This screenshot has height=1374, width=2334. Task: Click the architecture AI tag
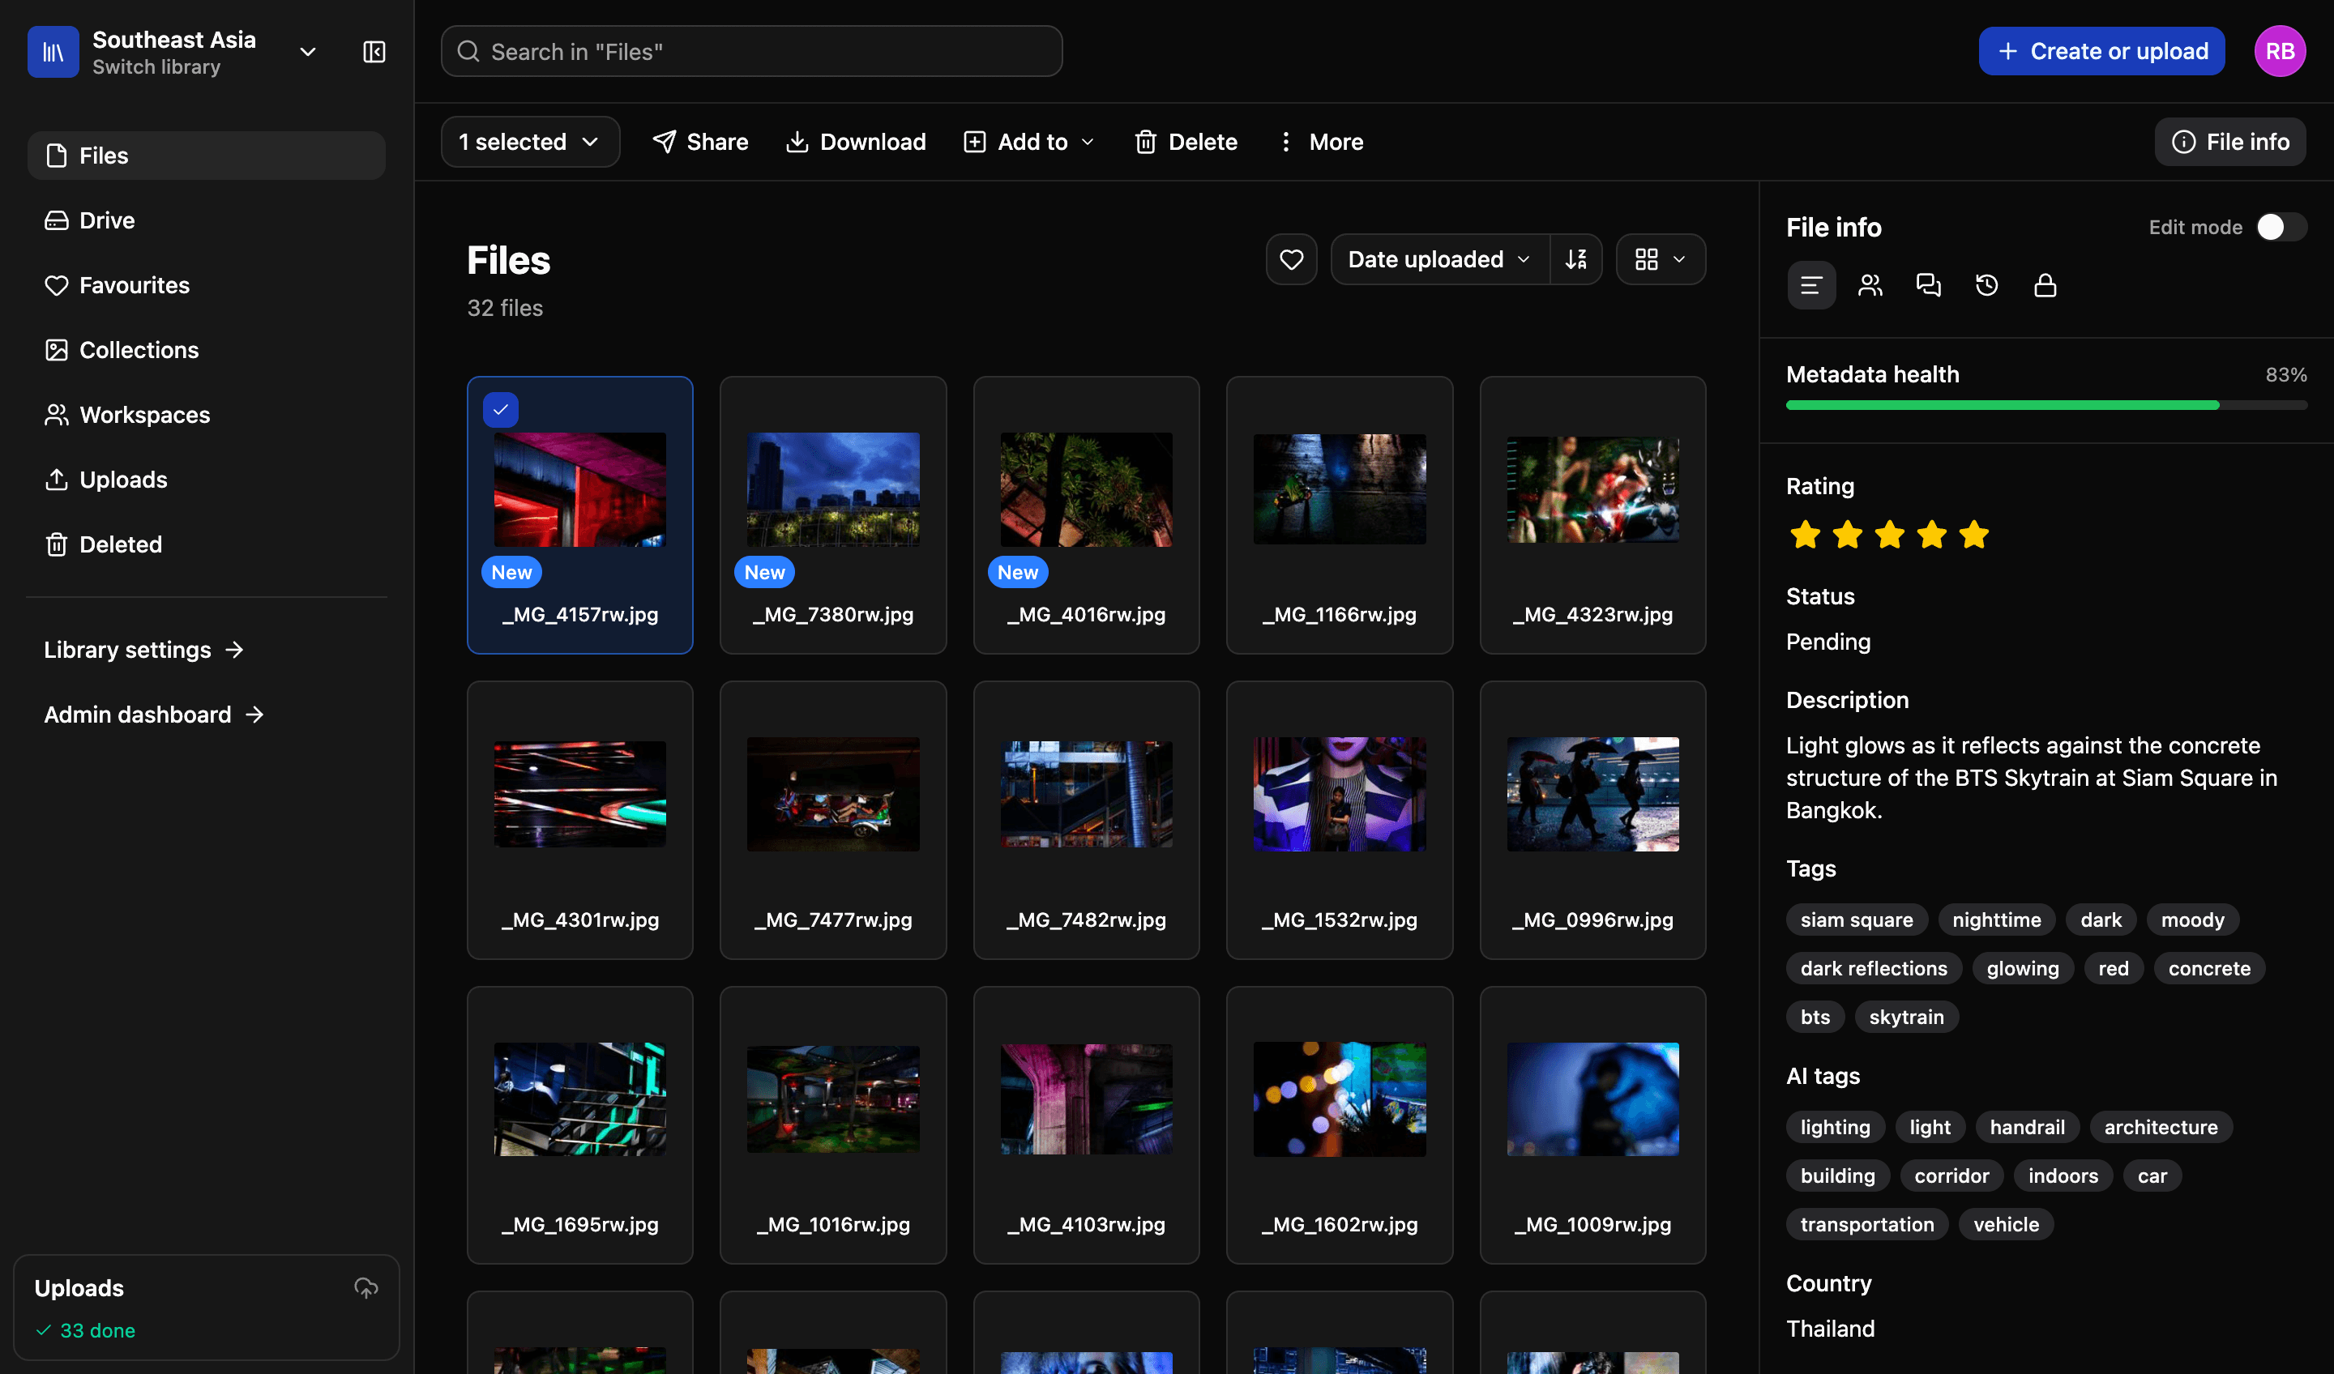(2160, 1127)
